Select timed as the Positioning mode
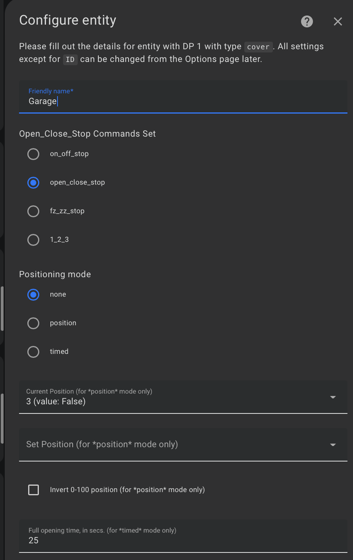The image size is (353, 560). tap(33, 351)
